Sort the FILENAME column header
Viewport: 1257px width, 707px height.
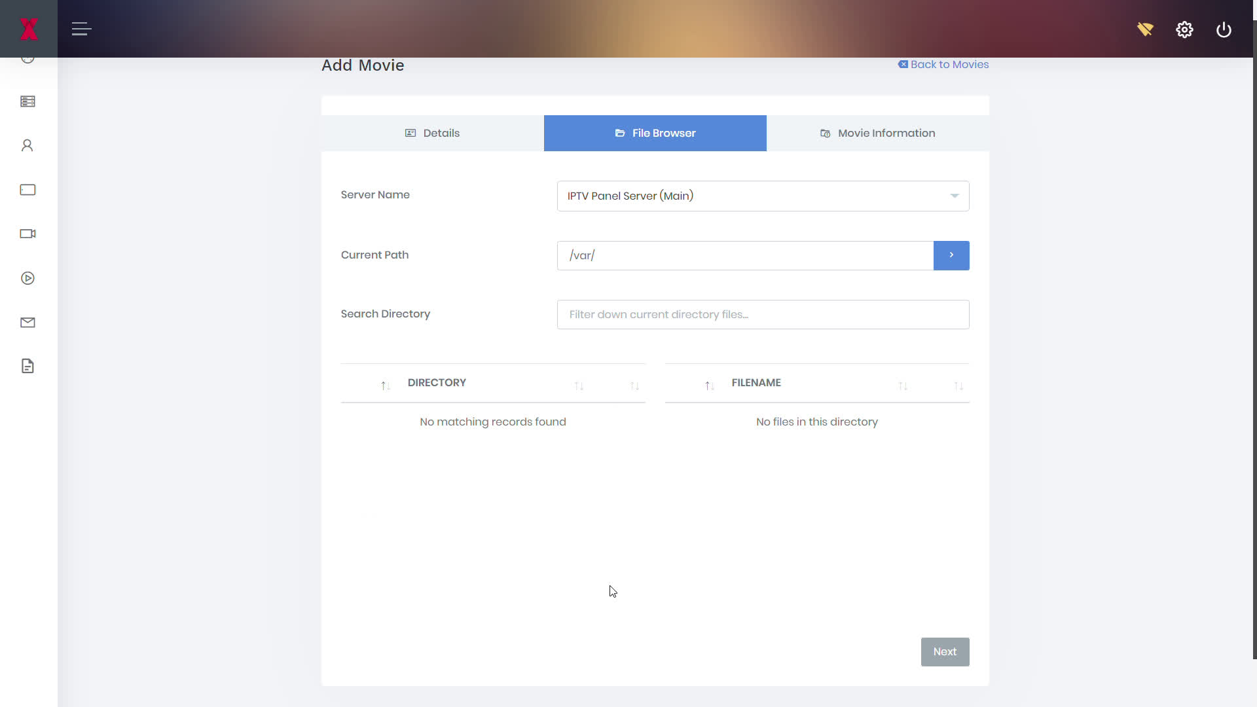pos(756,383)
